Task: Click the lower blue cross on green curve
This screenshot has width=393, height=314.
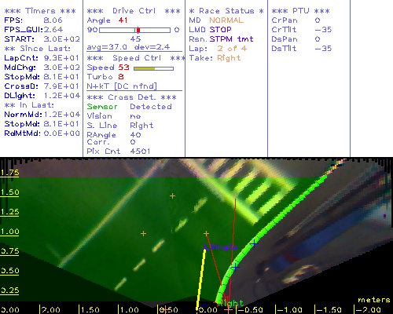Action: pyautogui.click(x=235, y=267)
